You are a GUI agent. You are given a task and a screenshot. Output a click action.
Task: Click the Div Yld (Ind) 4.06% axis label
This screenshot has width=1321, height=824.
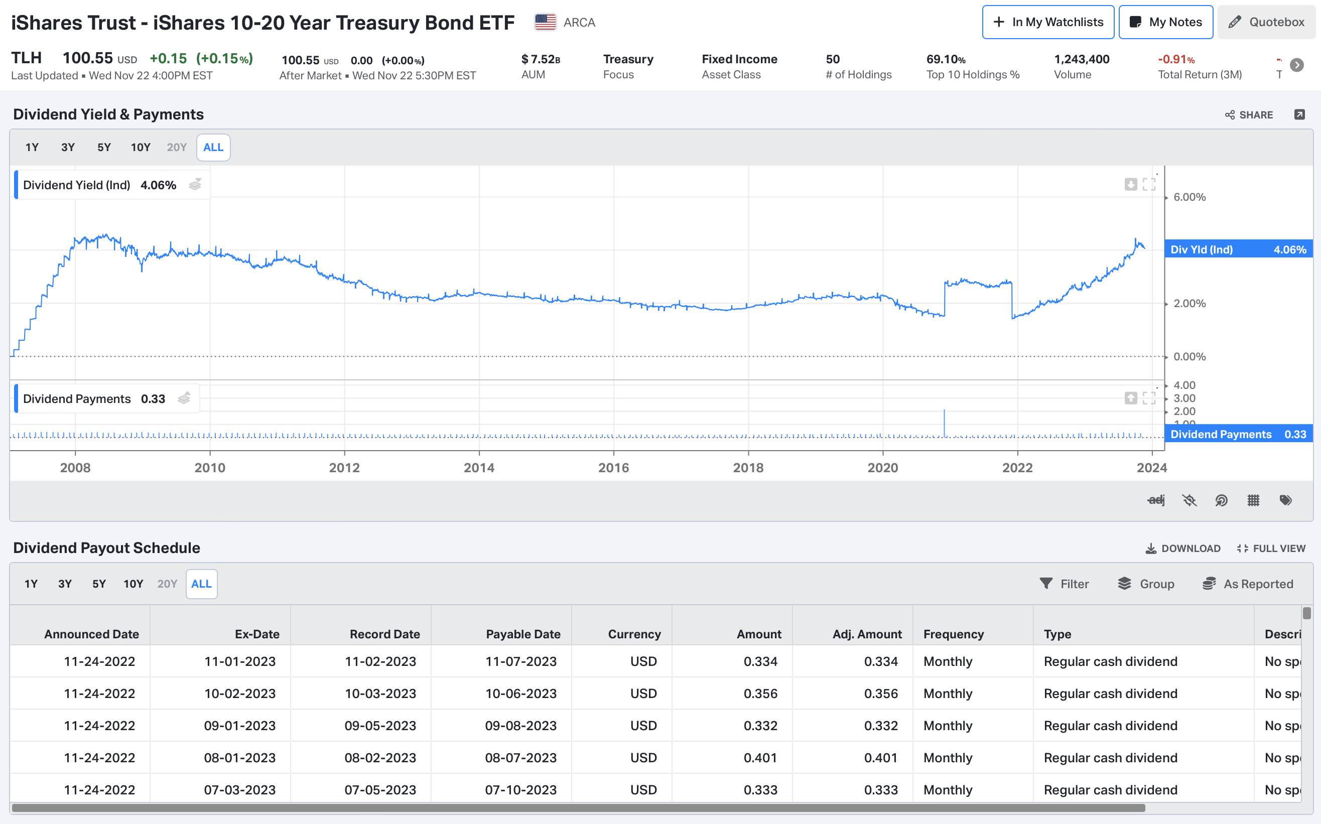pyautogui.click(x=1238, y=249)
